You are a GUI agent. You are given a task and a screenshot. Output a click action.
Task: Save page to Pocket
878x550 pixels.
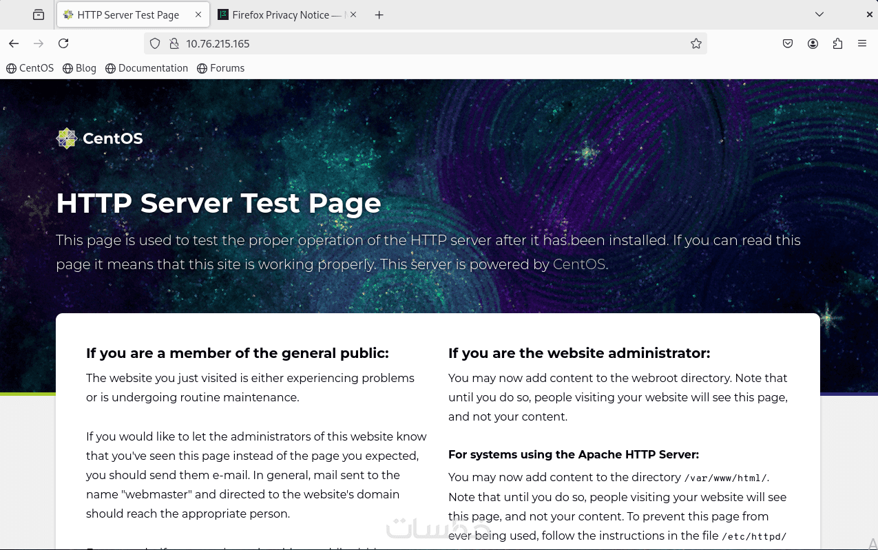click(788, 43)
